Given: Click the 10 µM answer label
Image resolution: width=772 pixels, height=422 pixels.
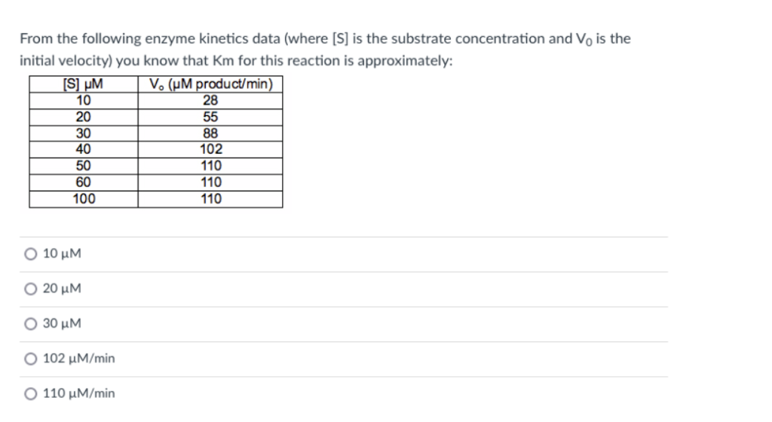Looking at the screenshot, I should pyautogui.click(x=62, y=253).
